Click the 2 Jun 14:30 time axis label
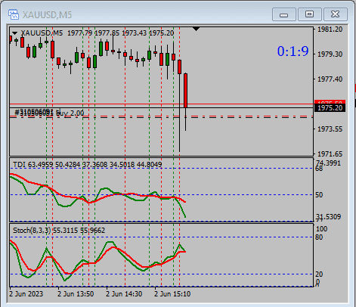This screenshot has width=356, height=307. click(124, 294)
